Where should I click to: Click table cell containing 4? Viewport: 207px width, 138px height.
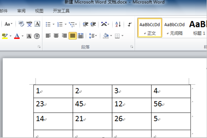(171, 91)
